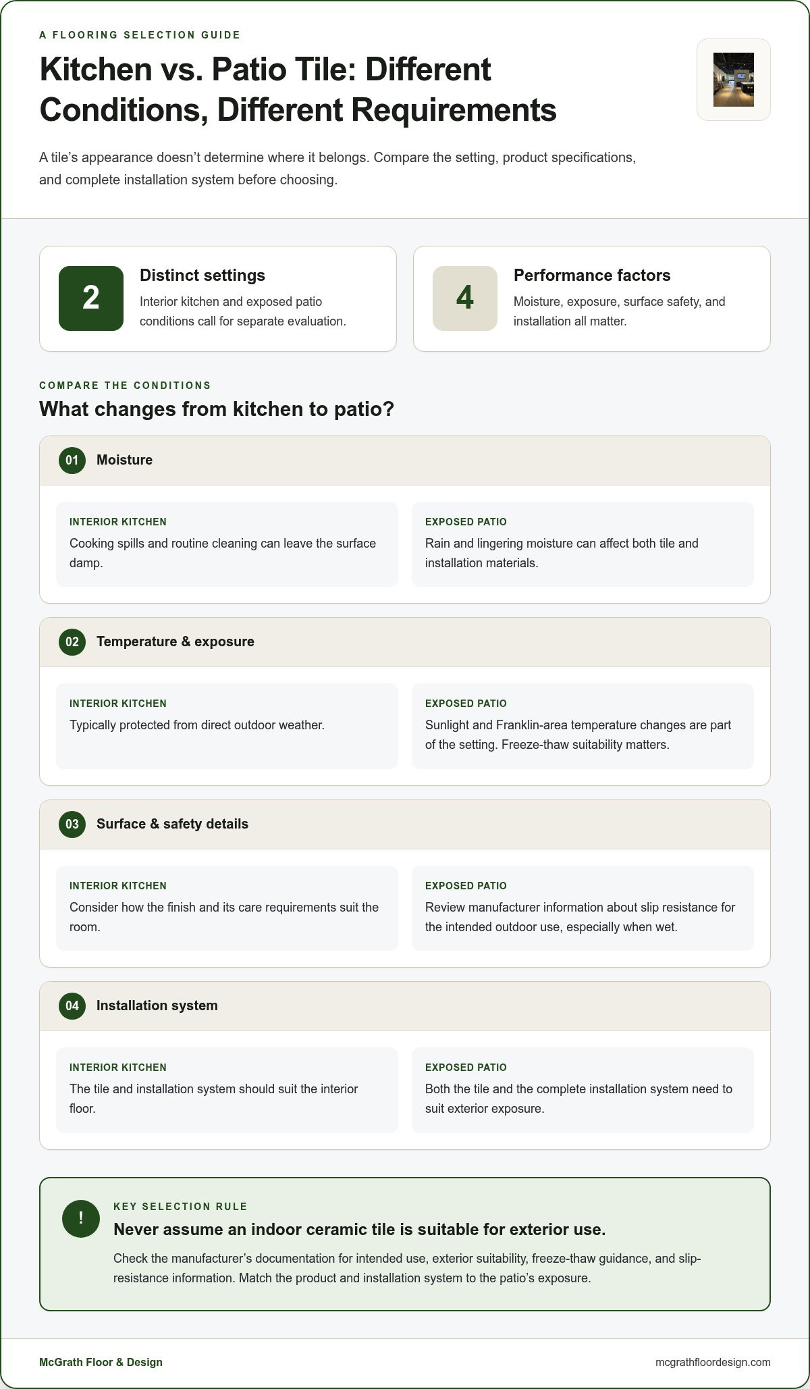Click the Key Selection Rule callout heading
Image resolution: width=810 pixels, height=1389 pixels.
coord(359,1230)
